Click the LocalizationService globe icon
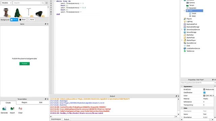216x121 pixels. point(185,48)
